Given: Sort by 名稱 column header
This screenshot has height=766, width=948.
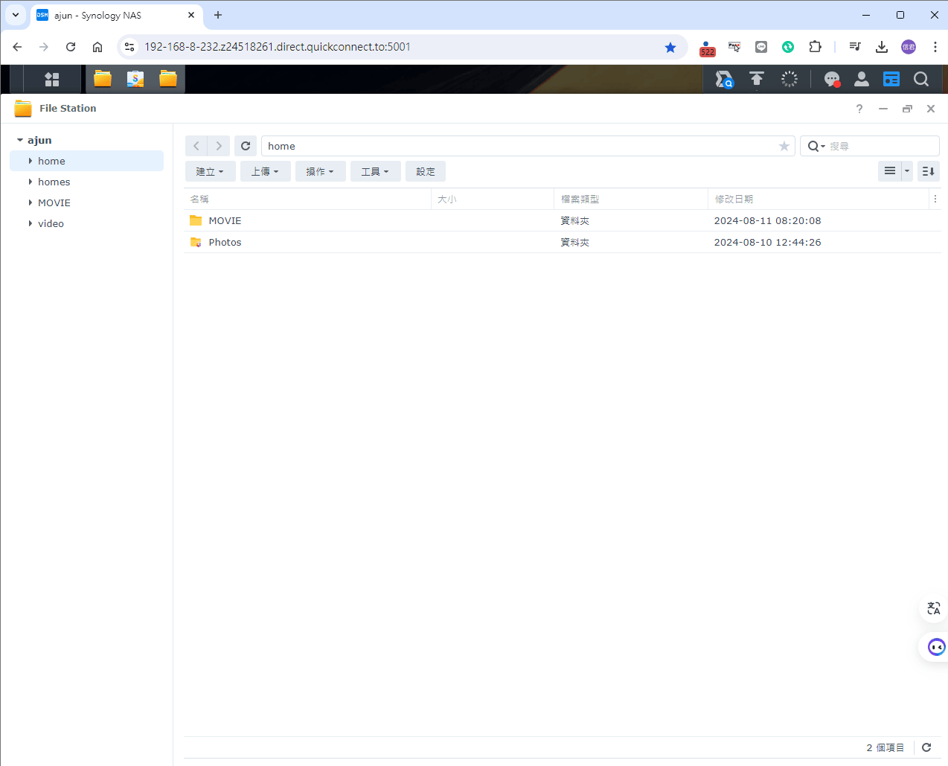Looking at the screenshot, I should click(x=307, y=199).
